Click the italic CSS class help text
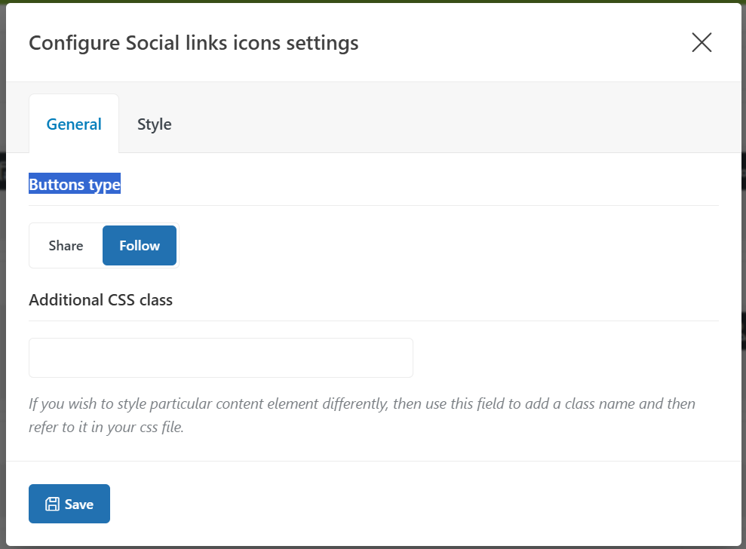 (362, 404)
